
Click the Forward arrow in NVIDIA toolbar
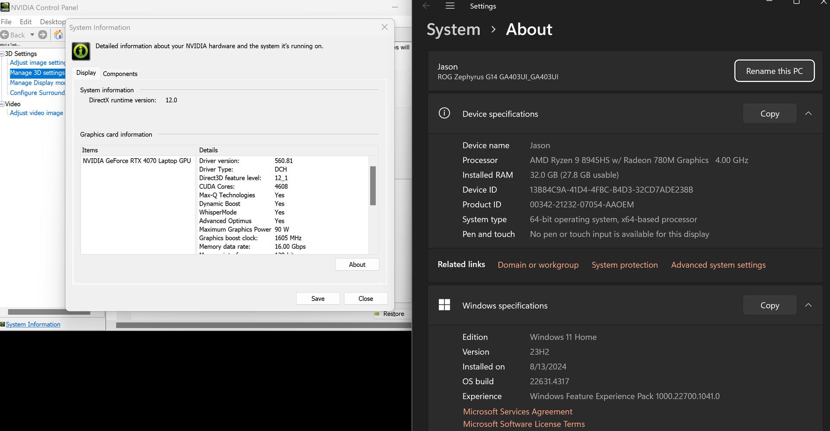pyautogui.click(x=42, y=35)
